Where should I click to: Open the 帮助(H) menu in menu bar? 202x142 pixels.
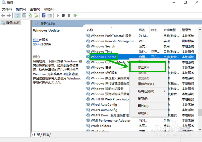(x=49, y=9)
